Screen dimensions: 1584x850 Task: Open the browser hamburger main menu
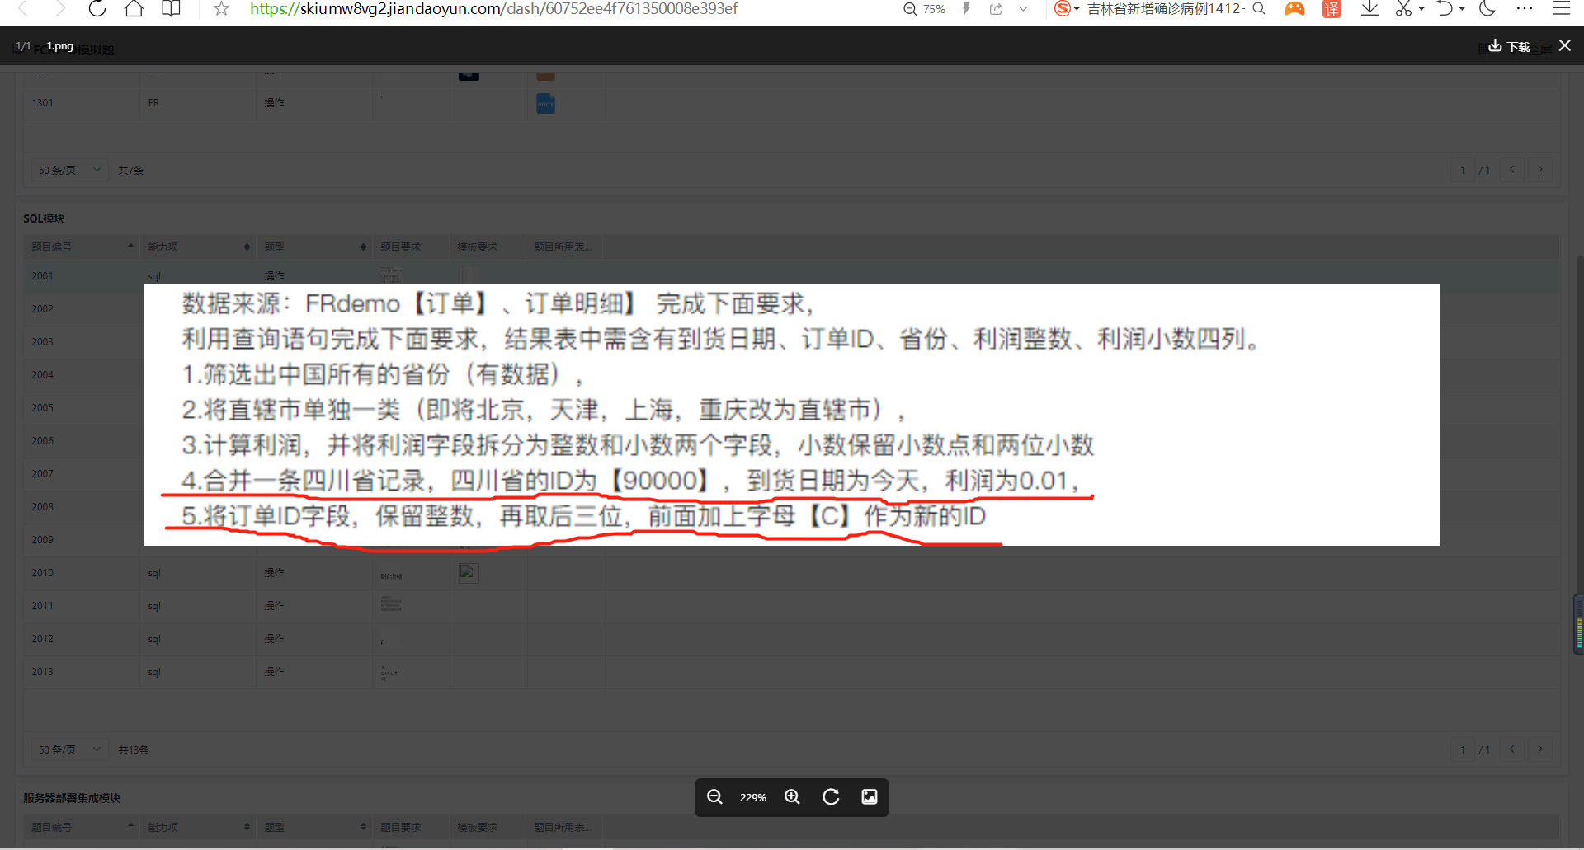1562,8
